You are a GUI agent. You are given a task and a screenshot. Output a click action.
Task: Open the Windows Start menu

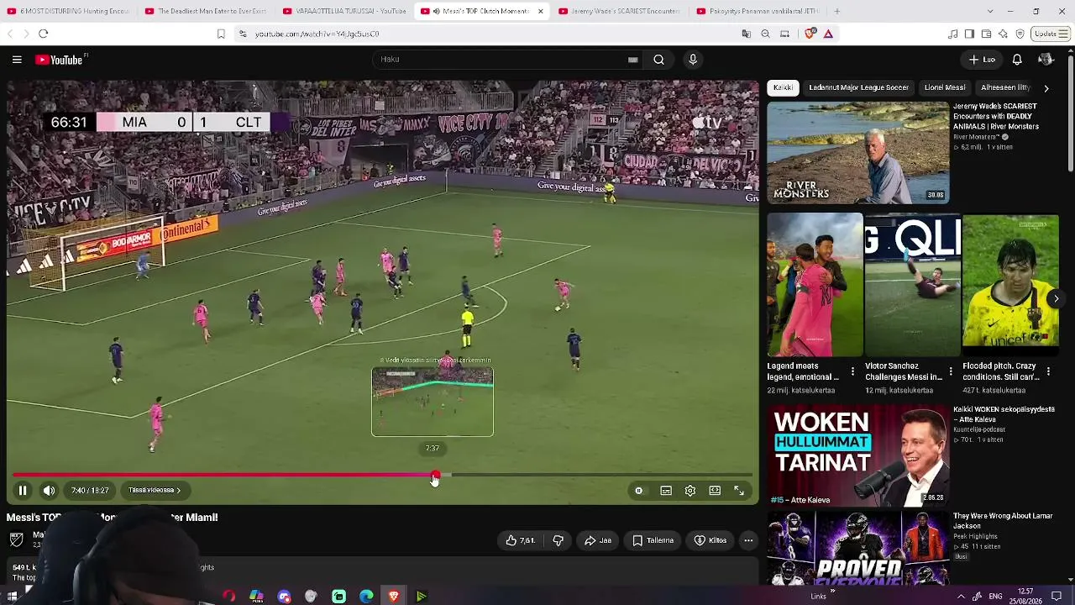13,597
